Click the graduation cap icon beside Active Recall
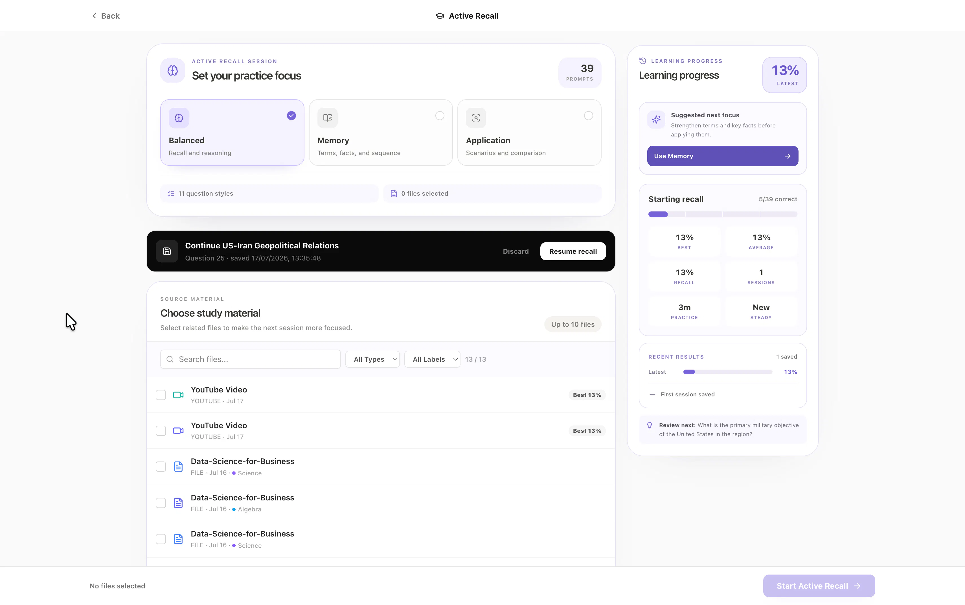The width and height of the screenshot is (965, 605). (440, 16)
